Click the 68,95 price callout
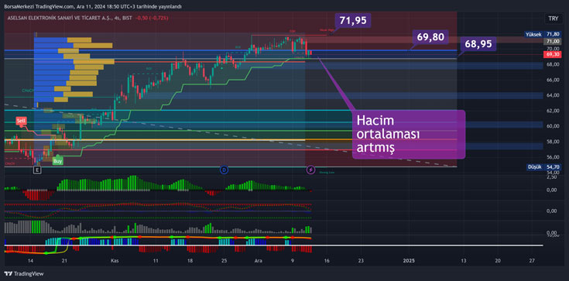The width and height of the screenshot is (569, 281). click(479, 44)
